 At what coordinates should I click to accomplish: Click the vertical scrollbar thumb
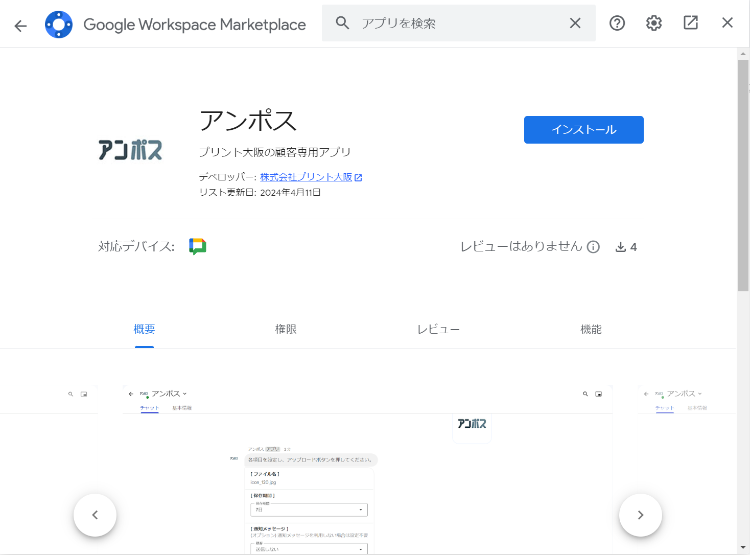click(743, 175)
